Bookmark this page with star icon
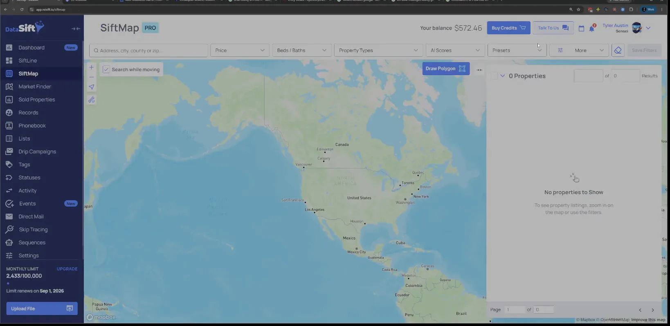The image size is (670, 326). tap(578, 9)
